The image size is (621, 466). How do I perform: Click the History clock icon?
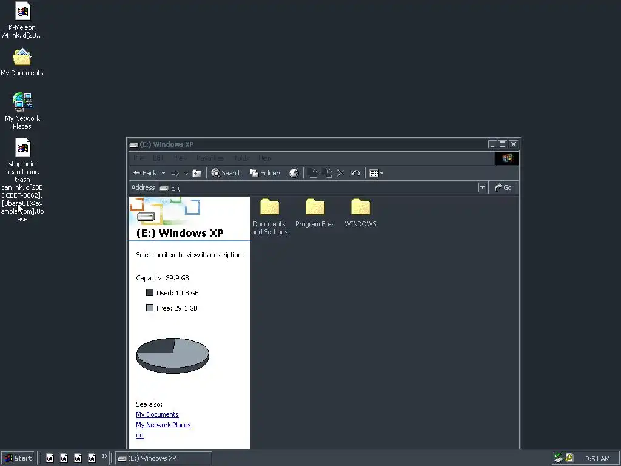pos(294,173)
